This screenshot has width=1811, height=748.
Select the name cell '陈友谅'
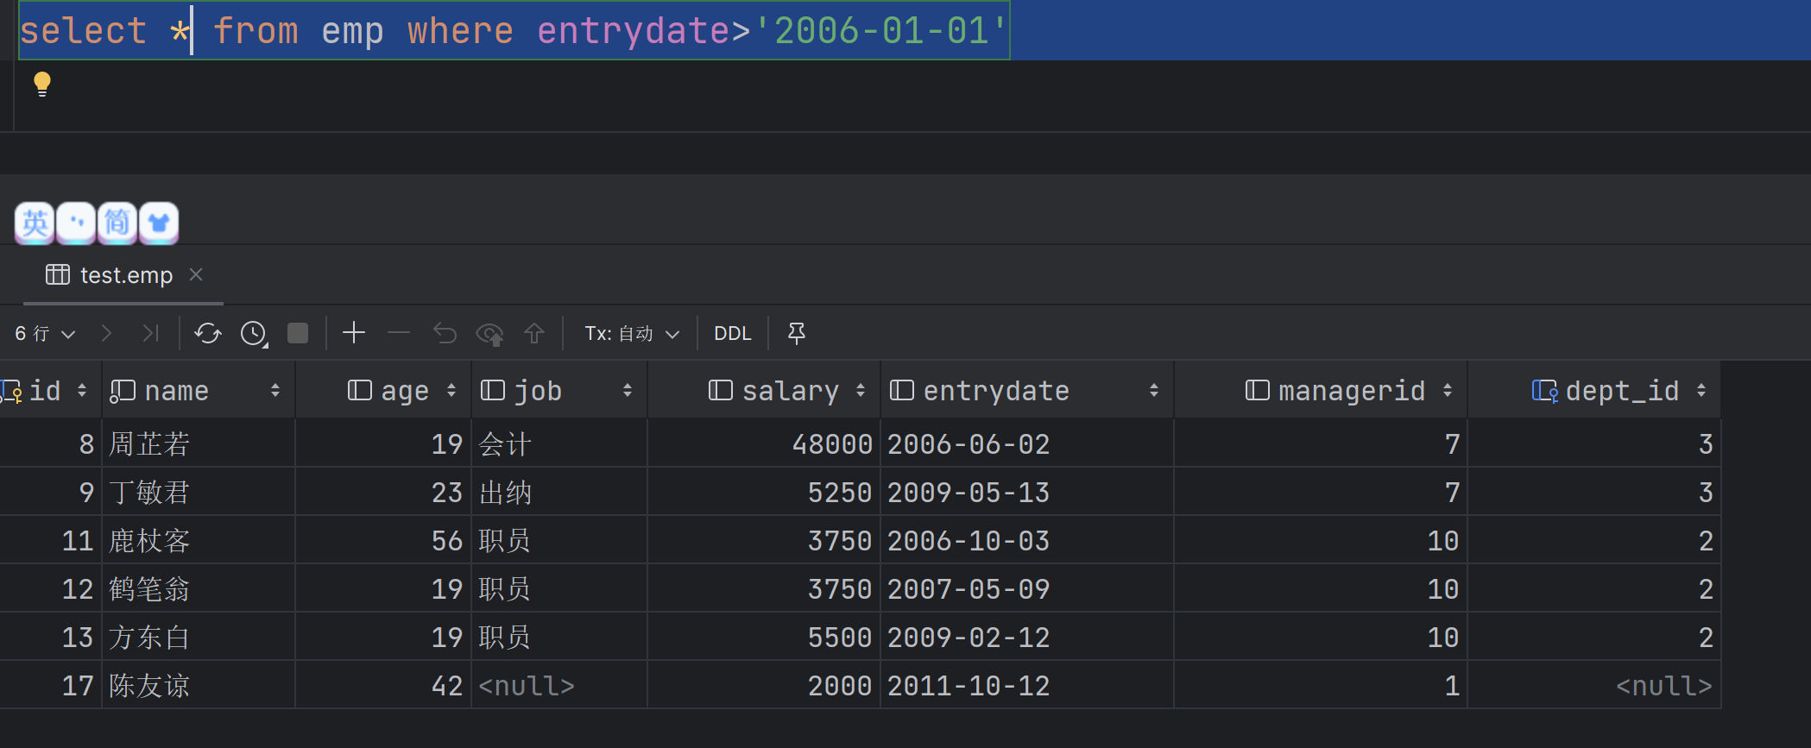(x=199, y=685)
